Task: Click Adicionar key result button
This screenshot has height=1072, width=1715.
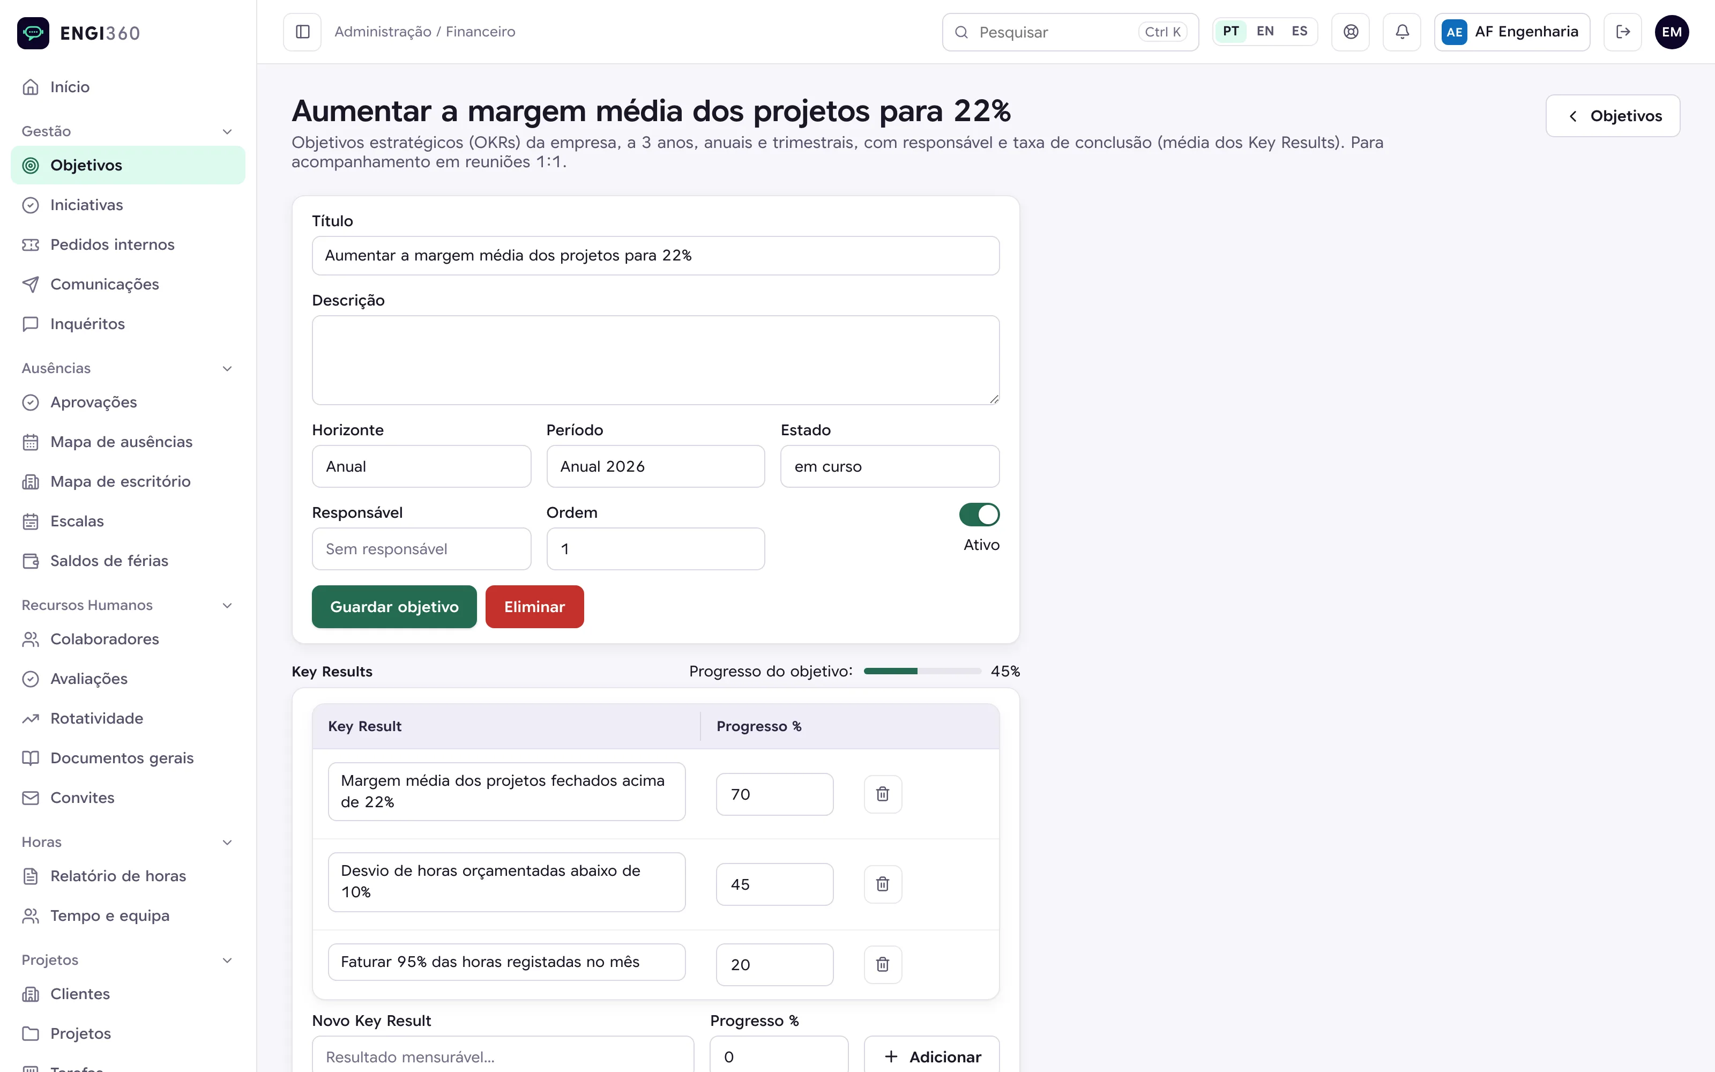Action: coord(931,1055)
